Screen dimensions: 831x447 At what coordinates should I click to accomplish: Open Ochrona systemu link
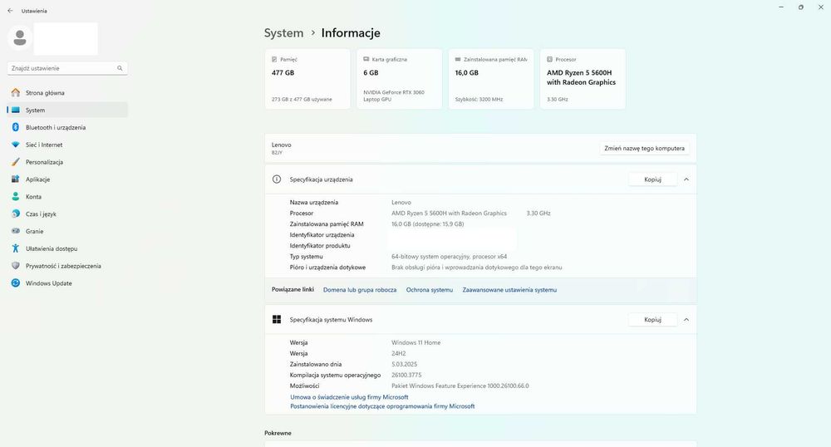pos(430,290)
